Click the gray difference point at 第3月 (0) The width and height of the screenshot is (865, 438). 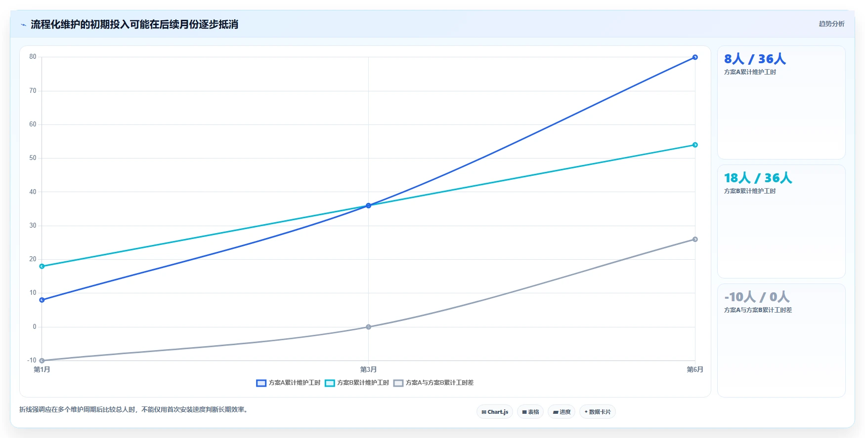tap(368, 327)
